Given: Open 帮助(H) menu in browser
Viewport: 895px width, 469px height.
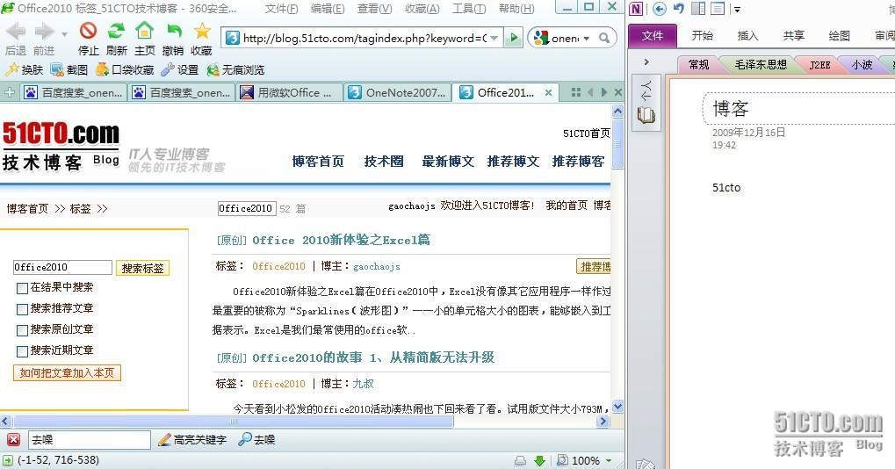Looking at the screenshot, I should click(516, 9).
